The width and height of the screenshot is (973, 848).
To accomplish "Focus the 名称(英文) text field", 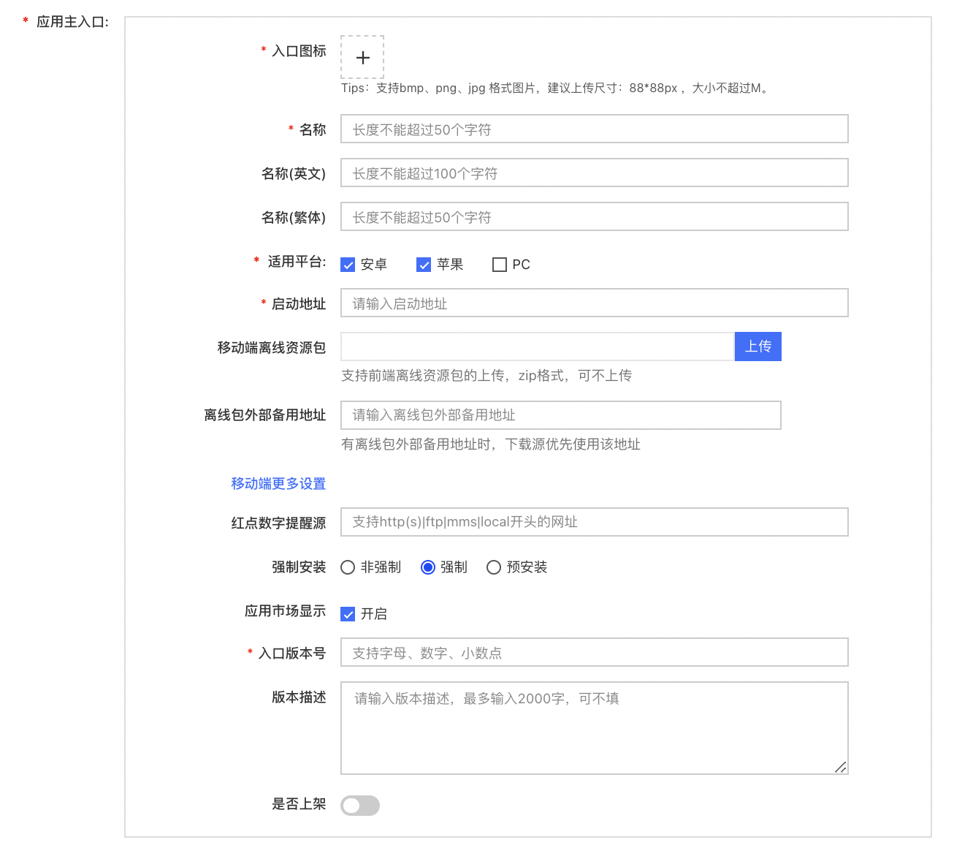I will click(594, 173).
